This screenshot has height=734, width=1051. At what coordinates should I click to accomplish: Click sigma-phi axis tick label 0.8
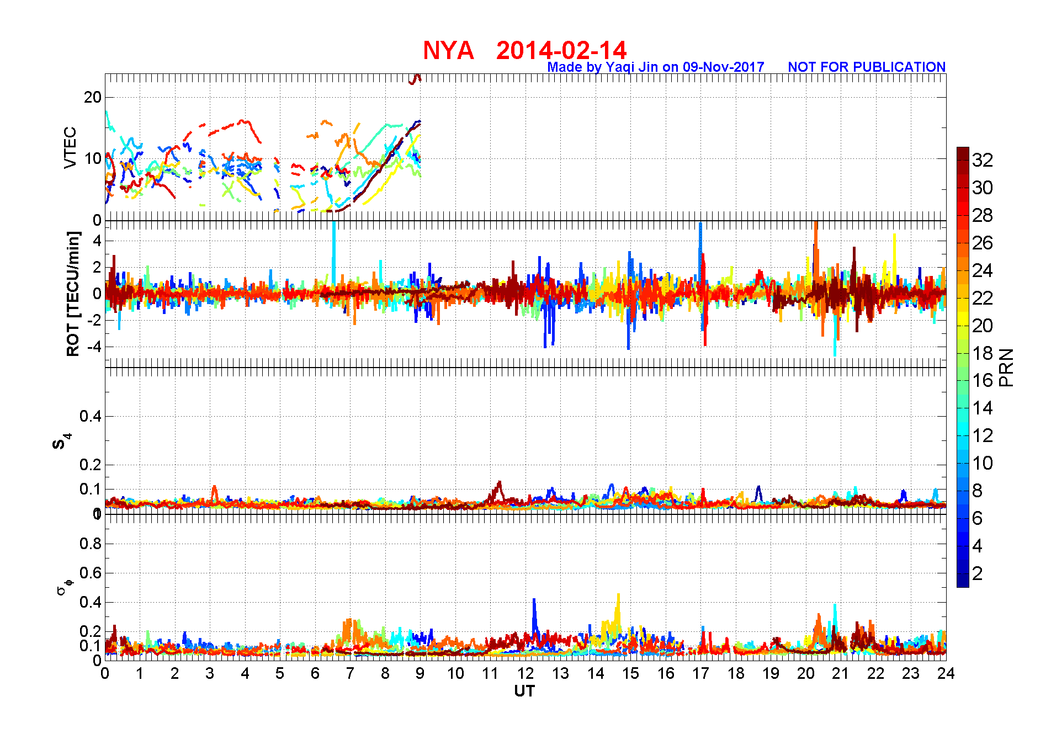coord(91,544)
